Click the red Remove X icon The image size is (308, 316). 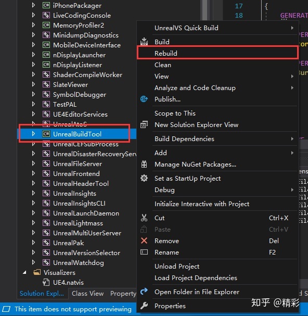(x=144, y=241)
